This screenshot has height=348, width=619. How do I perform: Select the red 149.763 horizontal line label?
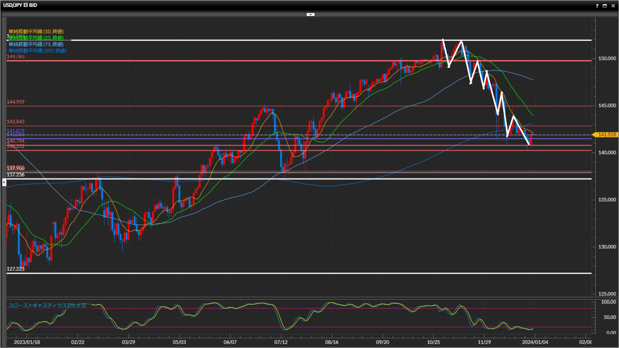click(x=15, y=56)
